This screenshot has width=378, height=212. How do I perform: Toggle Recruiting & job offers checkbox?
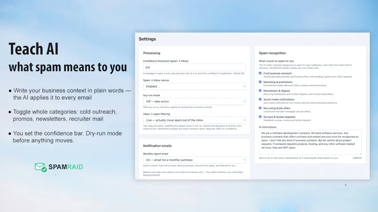click(260, 108)
